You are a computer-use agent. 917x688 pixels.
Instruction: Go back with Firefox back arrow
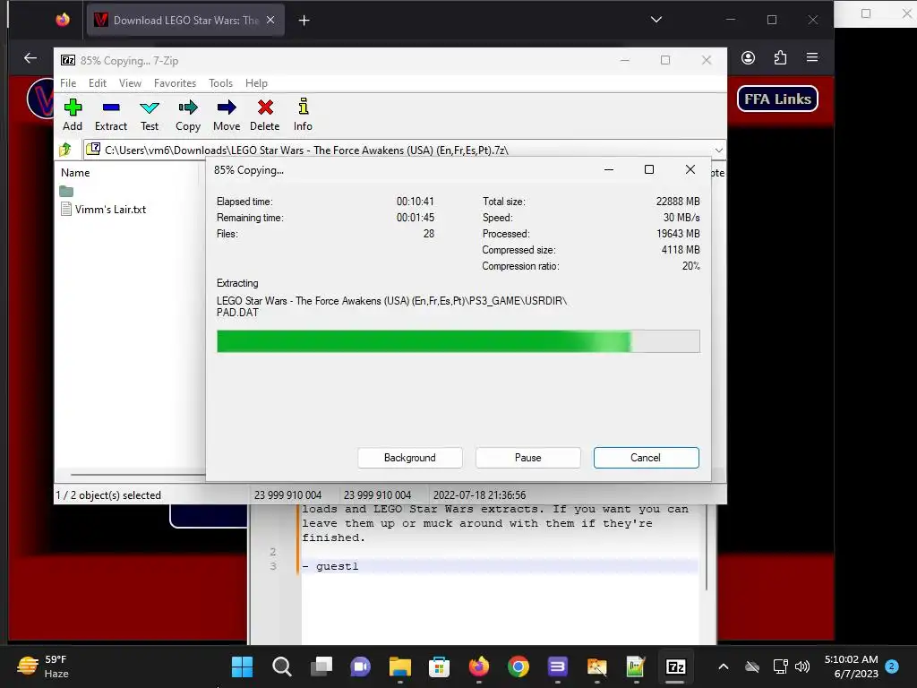(30, 57)
